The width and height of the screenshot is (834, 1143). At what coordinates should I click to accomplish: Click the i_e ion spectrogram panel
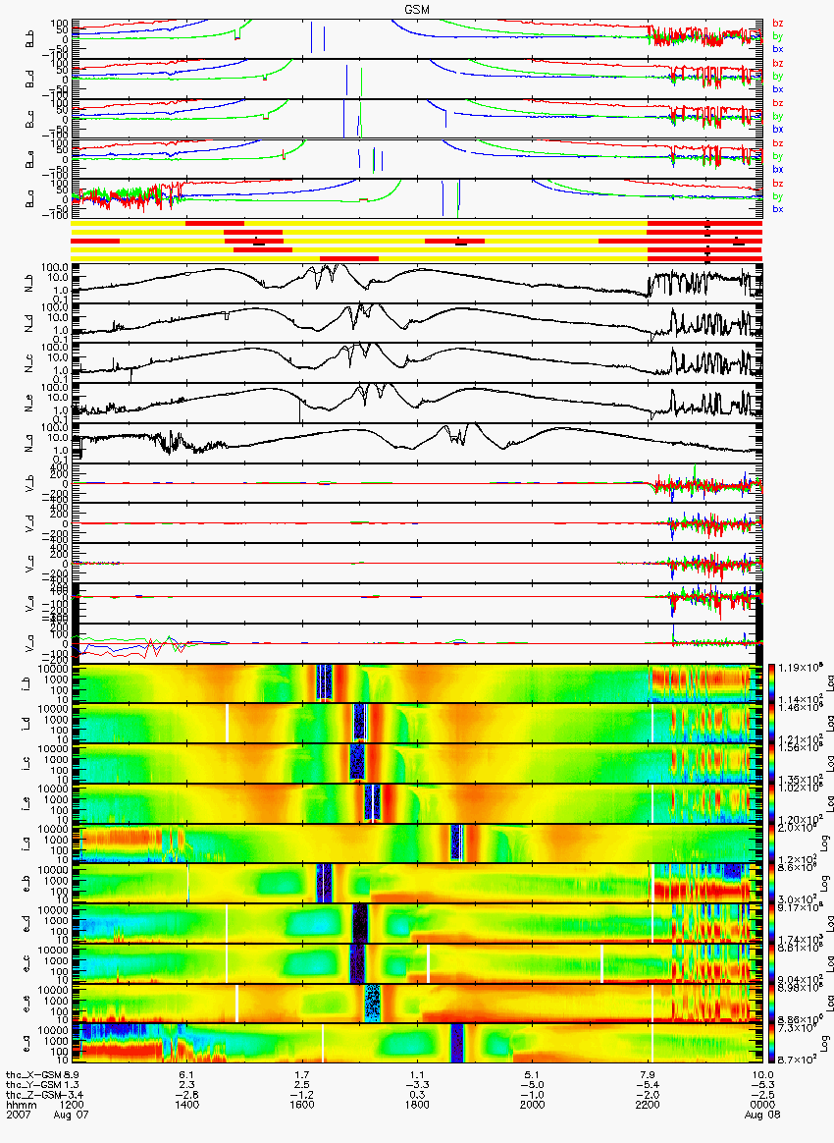coord(416,804)
